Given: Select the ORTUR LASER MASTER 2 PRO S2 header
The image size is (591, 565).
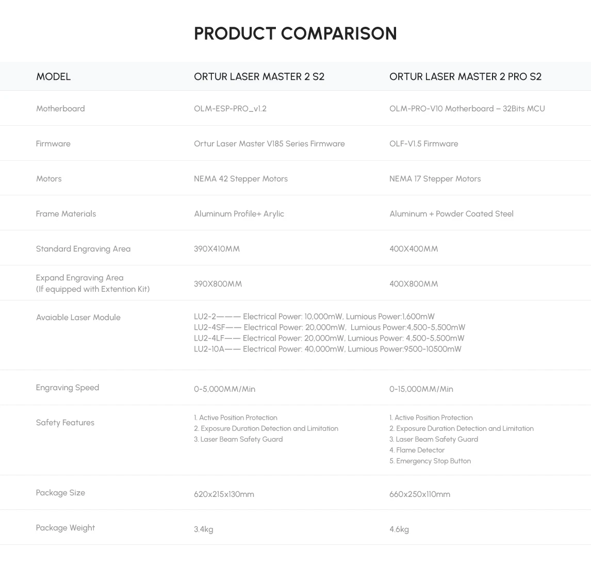Looking at the screenshot, I should [465, 76].
